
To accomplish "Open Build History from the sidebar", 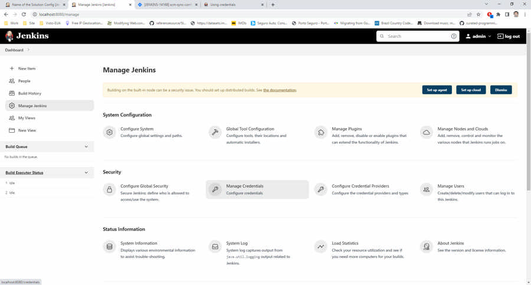I will (x=29, y=93).
